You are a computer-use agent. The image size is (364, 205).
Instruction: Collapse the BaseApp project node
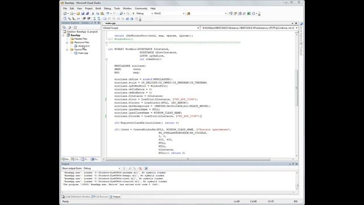tap(63, 35)
